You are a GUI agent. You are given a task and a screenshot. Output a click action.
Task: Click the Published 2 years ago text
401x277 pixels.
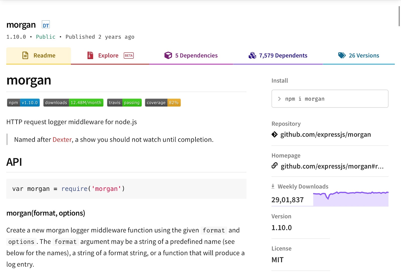point(100,37)
